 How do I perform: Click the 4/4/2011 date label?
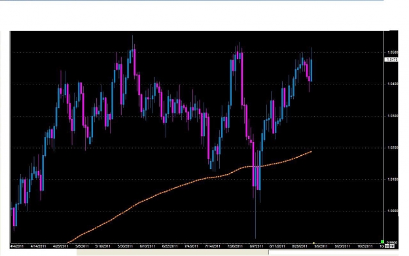(17, 246)
